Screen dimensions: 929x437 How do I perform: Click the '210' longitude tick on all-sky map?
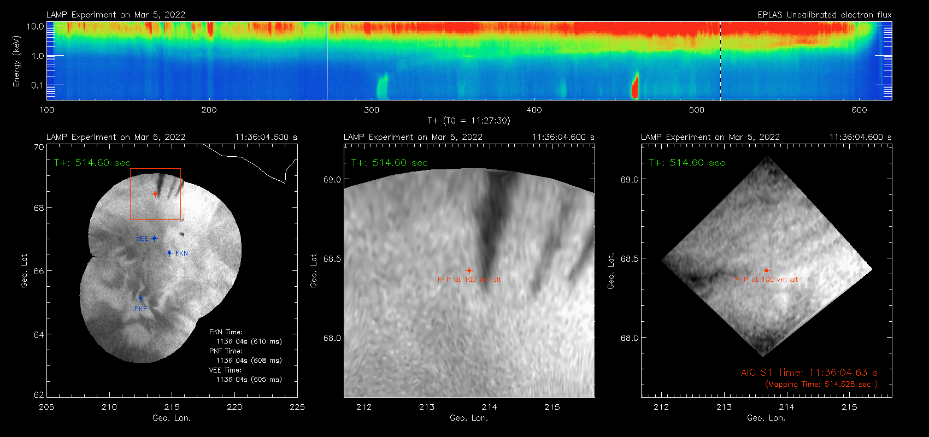point(109,407)
